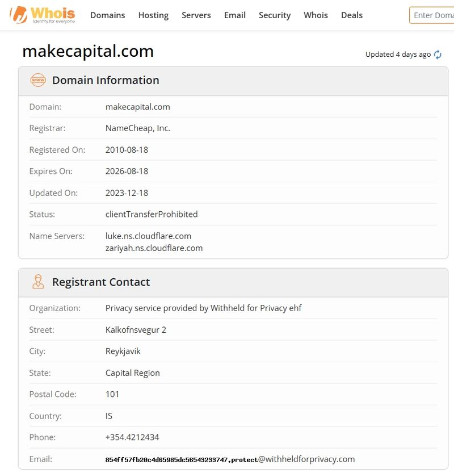Click the City: label
Screen dimensions: 454x473
pyautogui.click(x=37, y=351)
